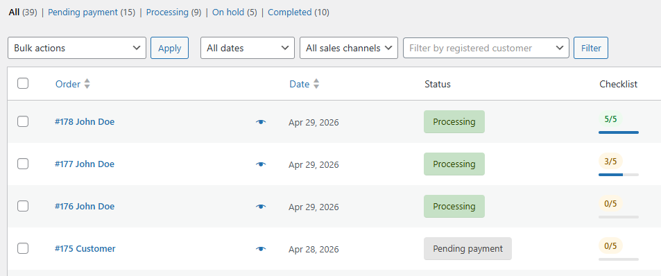Preview order #175 with the eye icon
This screenshot has width=661, height=276.
(x=261, y=249)
